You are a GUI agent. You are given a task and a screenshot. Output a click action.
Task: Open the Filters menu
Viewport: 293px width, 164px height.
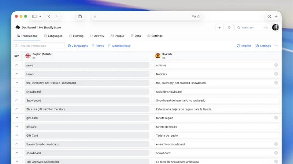98,46
